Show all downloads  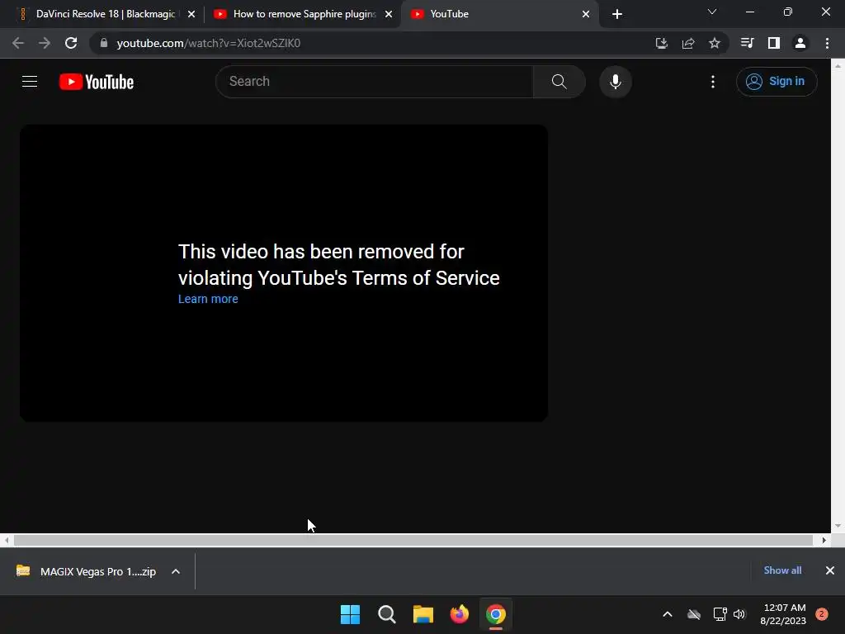782,570
